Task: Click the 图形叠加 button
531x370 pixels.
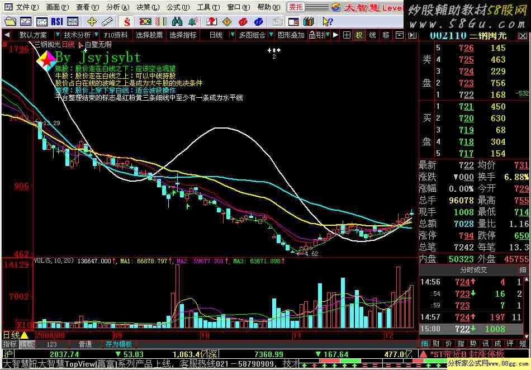Action: click(291, 35)
